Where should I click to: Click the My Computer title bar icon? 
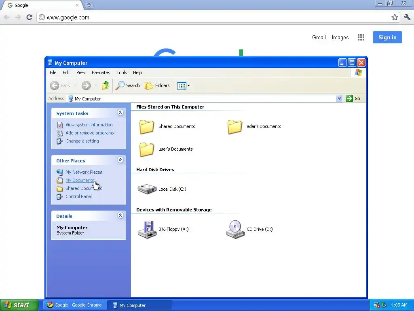[50, 63]
